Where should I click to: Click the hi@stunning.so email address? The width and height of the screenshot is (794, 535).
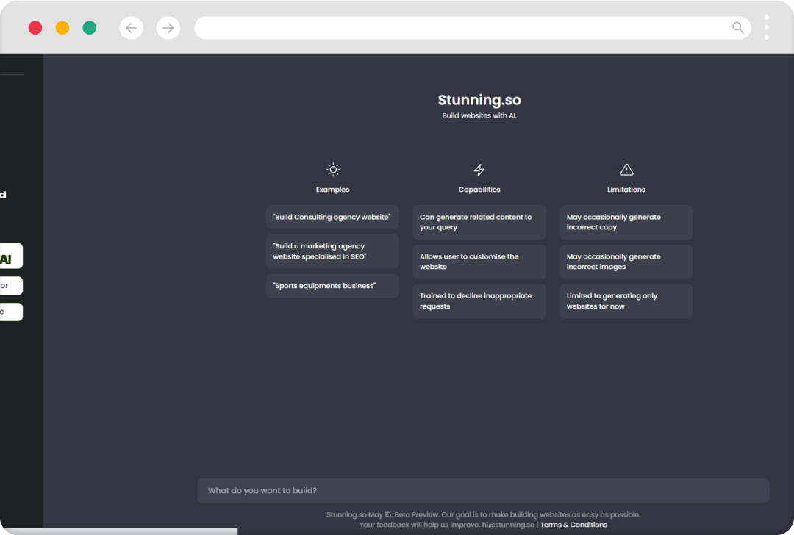click(x=508, y=525)
